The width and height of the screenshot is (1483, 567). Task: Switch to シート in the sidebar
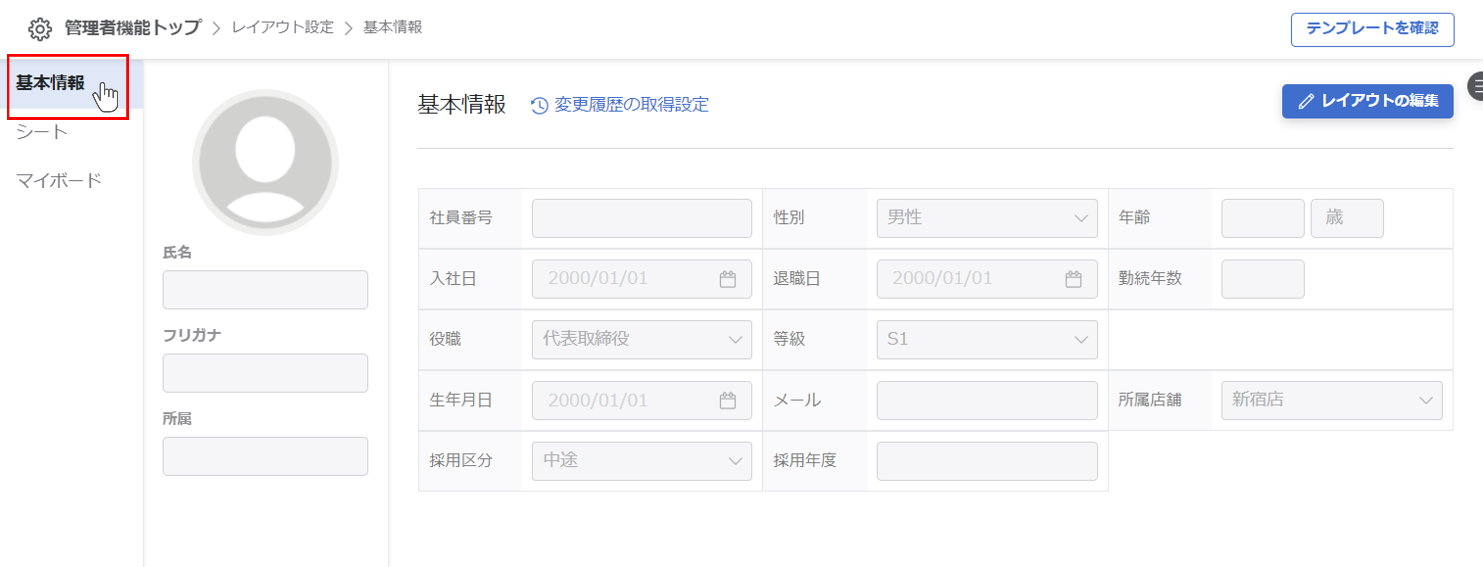41,132
